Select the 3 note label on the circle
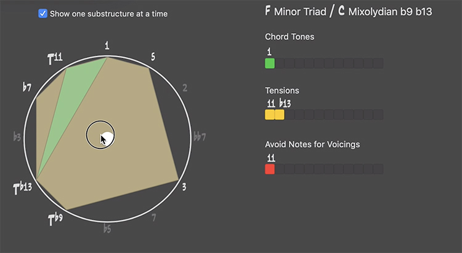Viewport: 462px width, 253px height. pyautogui.click(x=184, y=187)
